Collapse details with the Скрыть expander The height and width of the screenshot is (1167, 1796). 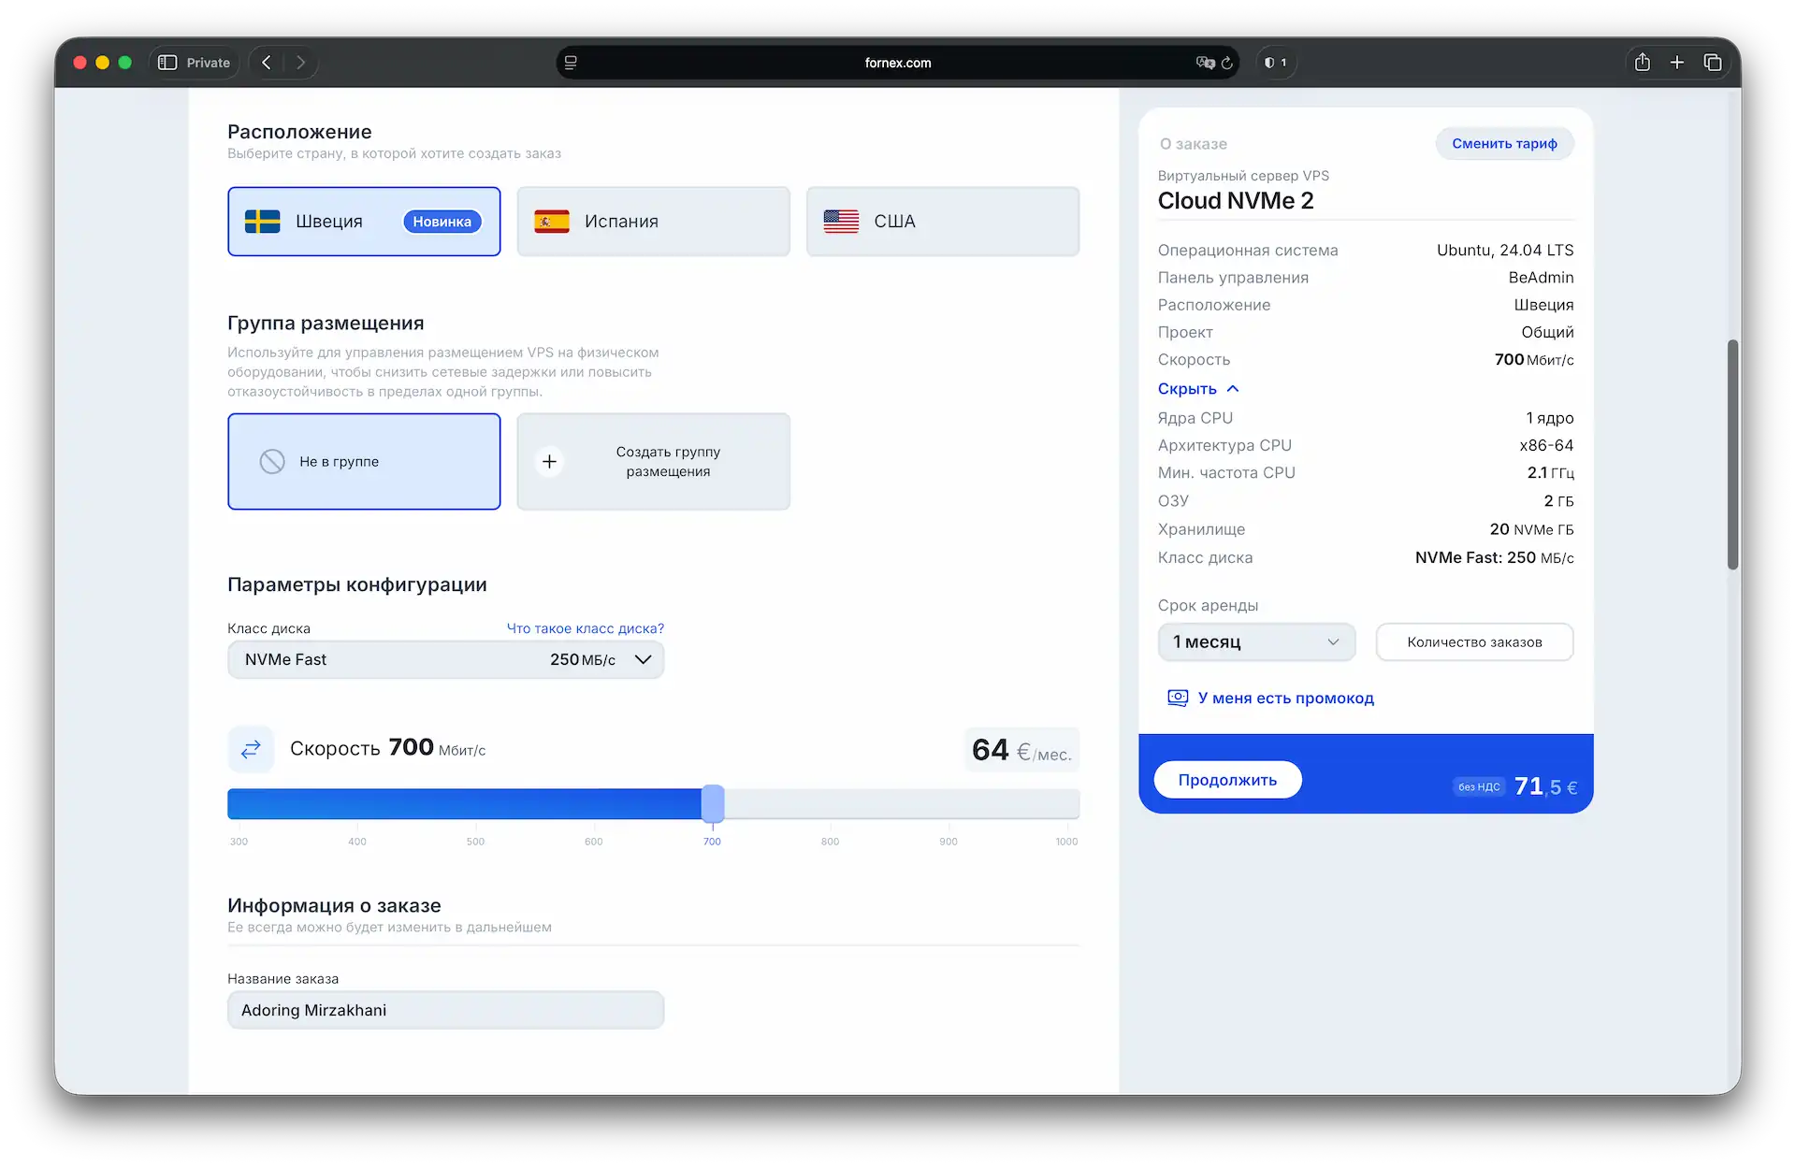(x=1197, y=389)
